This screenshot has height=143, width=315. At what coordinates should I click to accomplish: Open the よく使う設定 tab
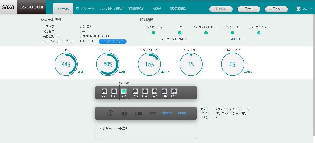112,8
